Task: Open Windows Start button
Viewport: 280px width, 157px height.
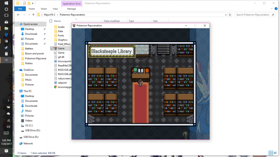Action: point(6,3)
